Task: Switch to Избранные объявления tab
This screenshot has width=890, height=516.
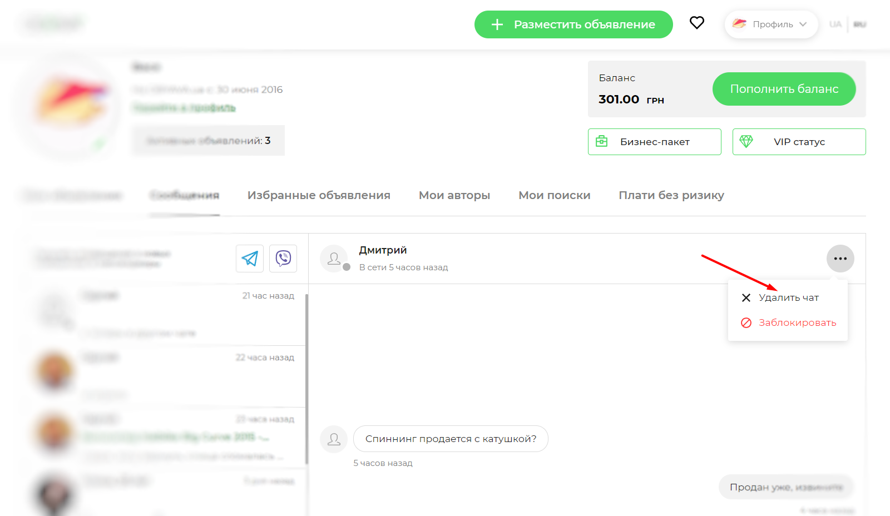Action: [x=319, y=195]
